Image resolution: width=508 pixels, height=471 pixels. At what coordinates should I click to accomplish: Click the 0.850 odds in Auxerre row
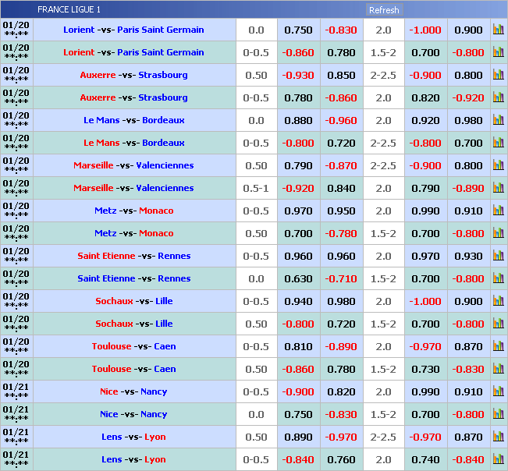(341, 76)
